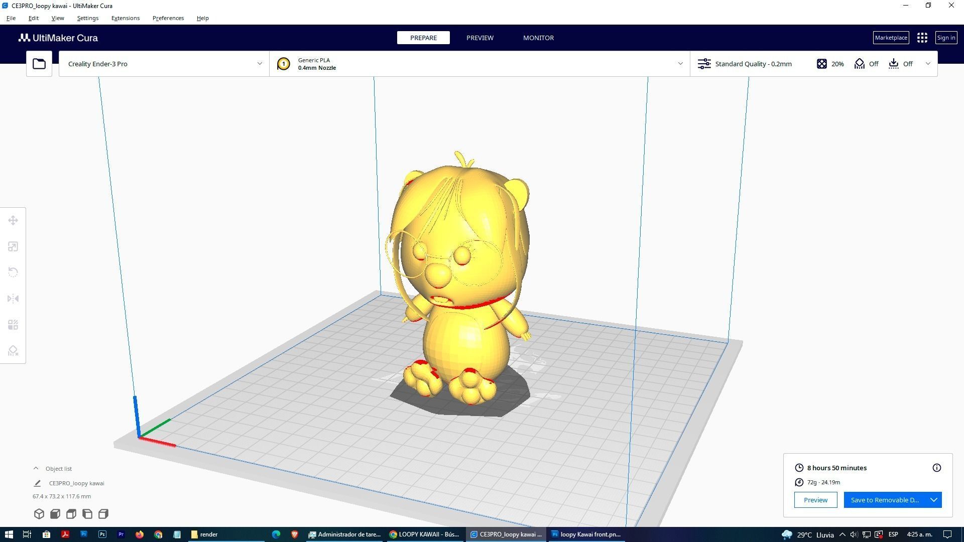This screenshot has height=542, width=964.
Task: Expand the print settings panel chevron
Action: pyautogui.click(x=928, y=64)
